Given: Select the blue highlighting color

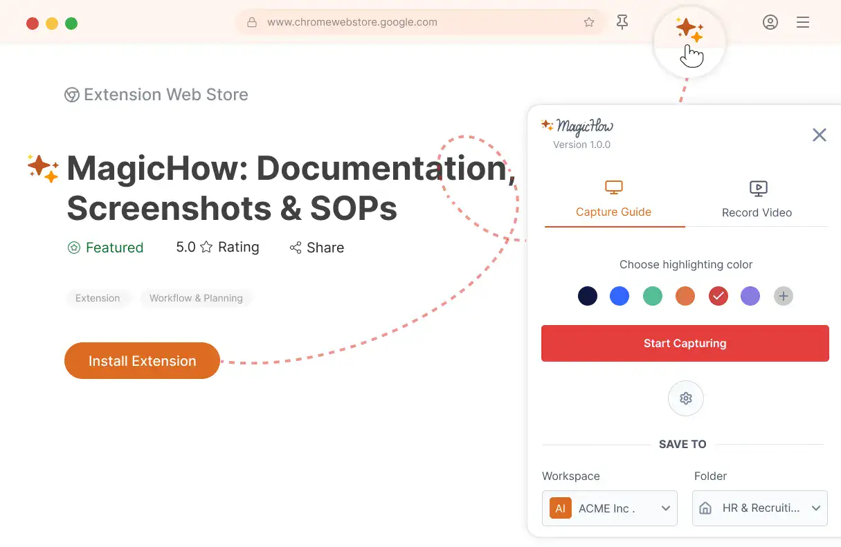Looking at the screenshot, I should coord(620,295).
